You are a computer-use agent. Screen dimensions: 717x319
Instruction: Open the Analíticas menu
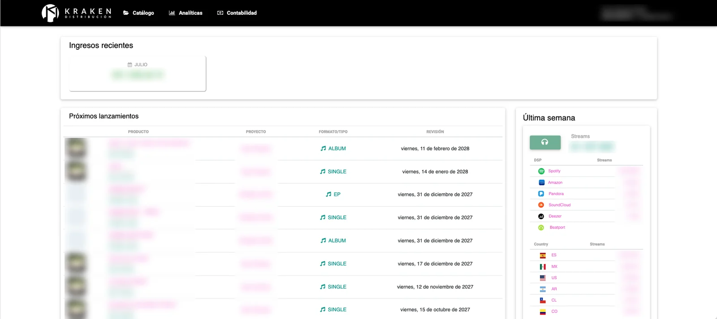(x=186, y=13)
